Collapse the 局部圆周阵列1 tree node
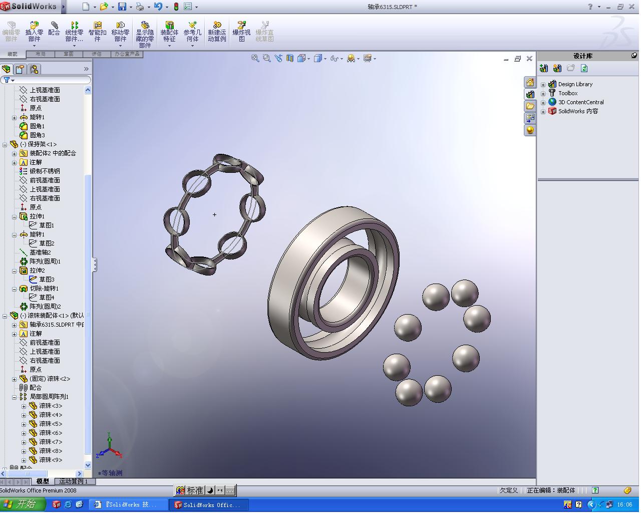Screen dimensions: 641x513 point(15,397)
